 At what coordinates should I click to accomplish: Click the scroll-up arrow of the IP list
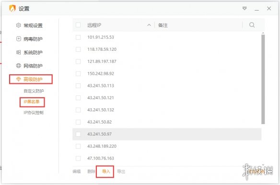pyautogui.click(x=263, y=33)
